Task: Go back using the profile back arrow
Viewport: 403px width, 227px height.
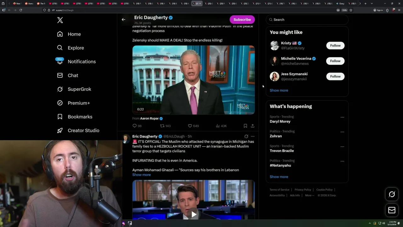Action: [123, 20]
